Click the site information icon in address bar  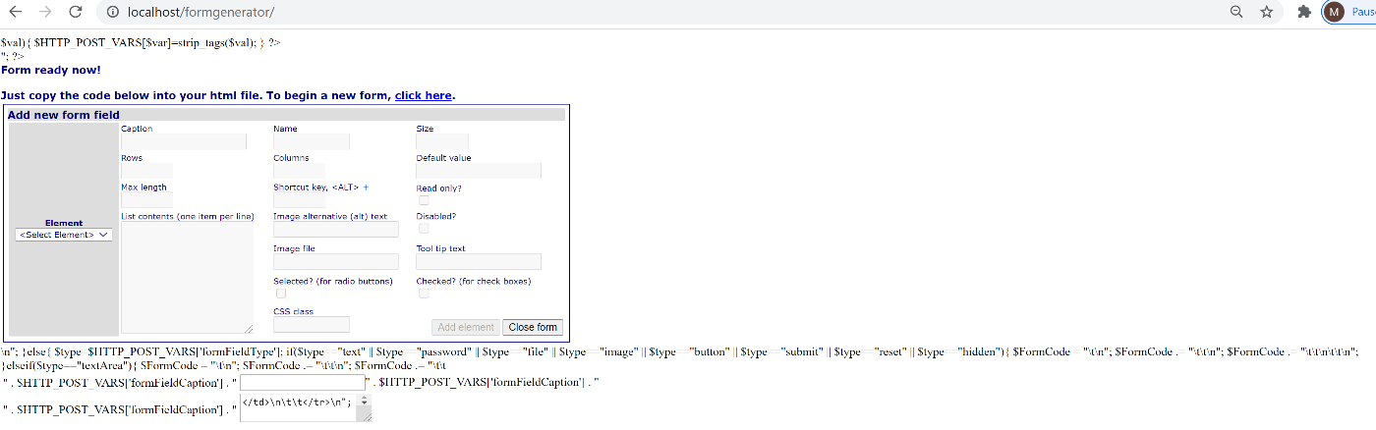tap(112, 12)
